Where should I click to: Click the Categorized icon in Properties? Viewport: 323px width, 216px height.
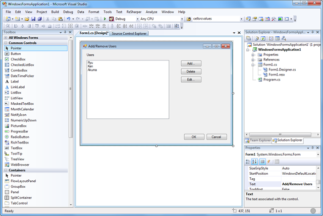[248, 162]
